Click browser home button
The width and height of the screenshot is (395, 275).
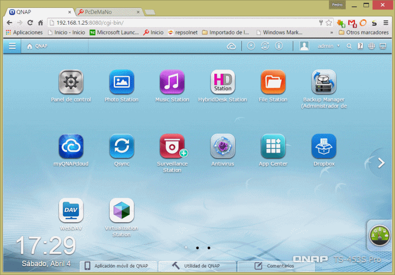40,23
